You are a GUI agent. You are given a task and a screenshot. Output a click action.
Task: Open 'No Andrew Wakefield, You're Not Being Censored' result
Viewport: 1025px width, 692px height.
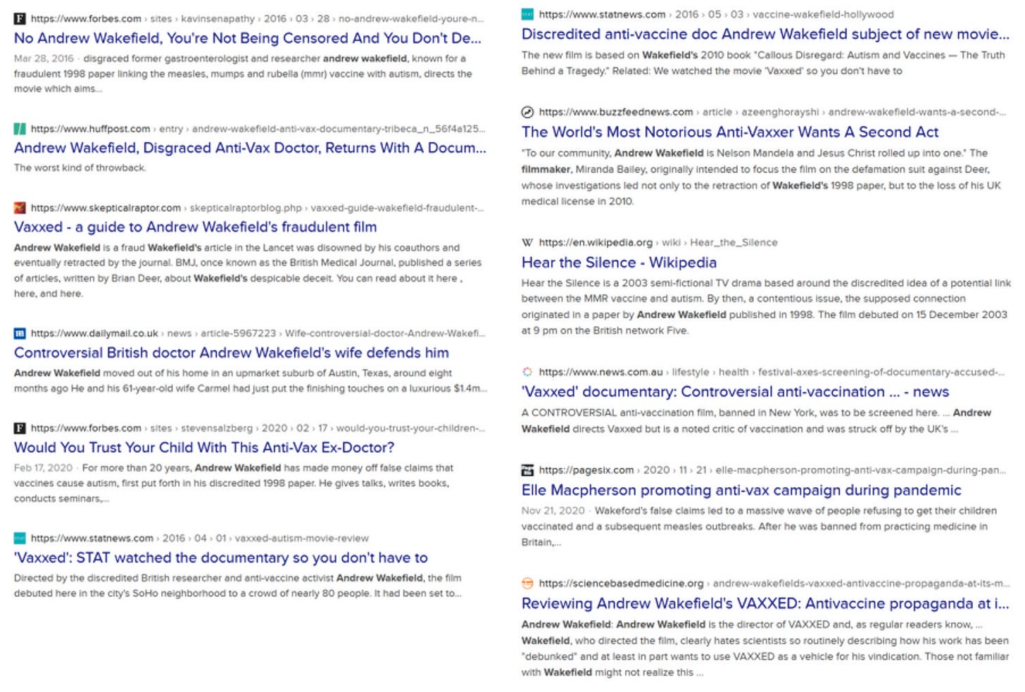248,38
